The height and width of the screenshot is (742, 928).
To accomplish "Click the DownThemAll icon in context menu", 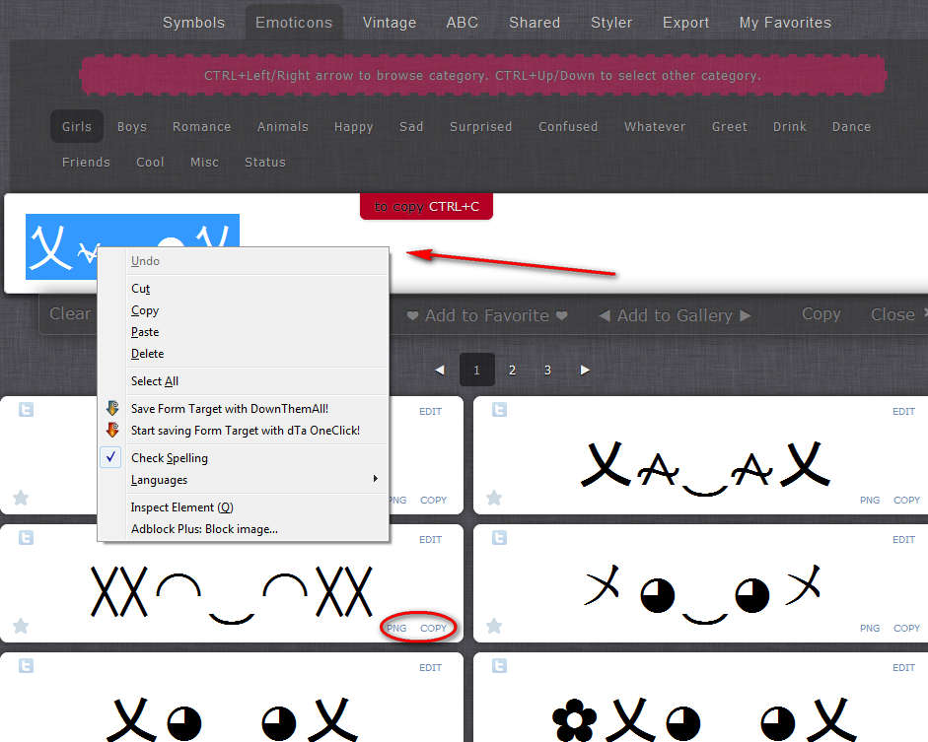I will 111,408.
